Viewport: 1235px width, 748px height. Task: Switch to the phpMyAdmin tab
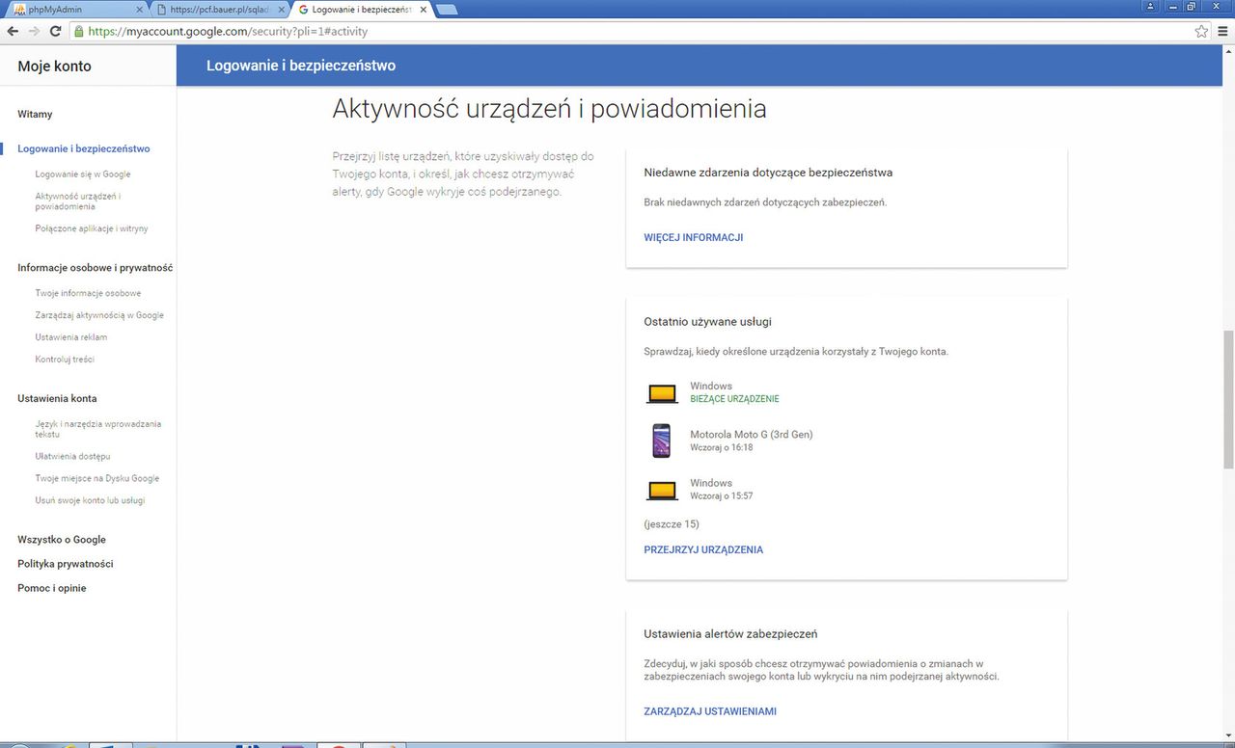77,10
